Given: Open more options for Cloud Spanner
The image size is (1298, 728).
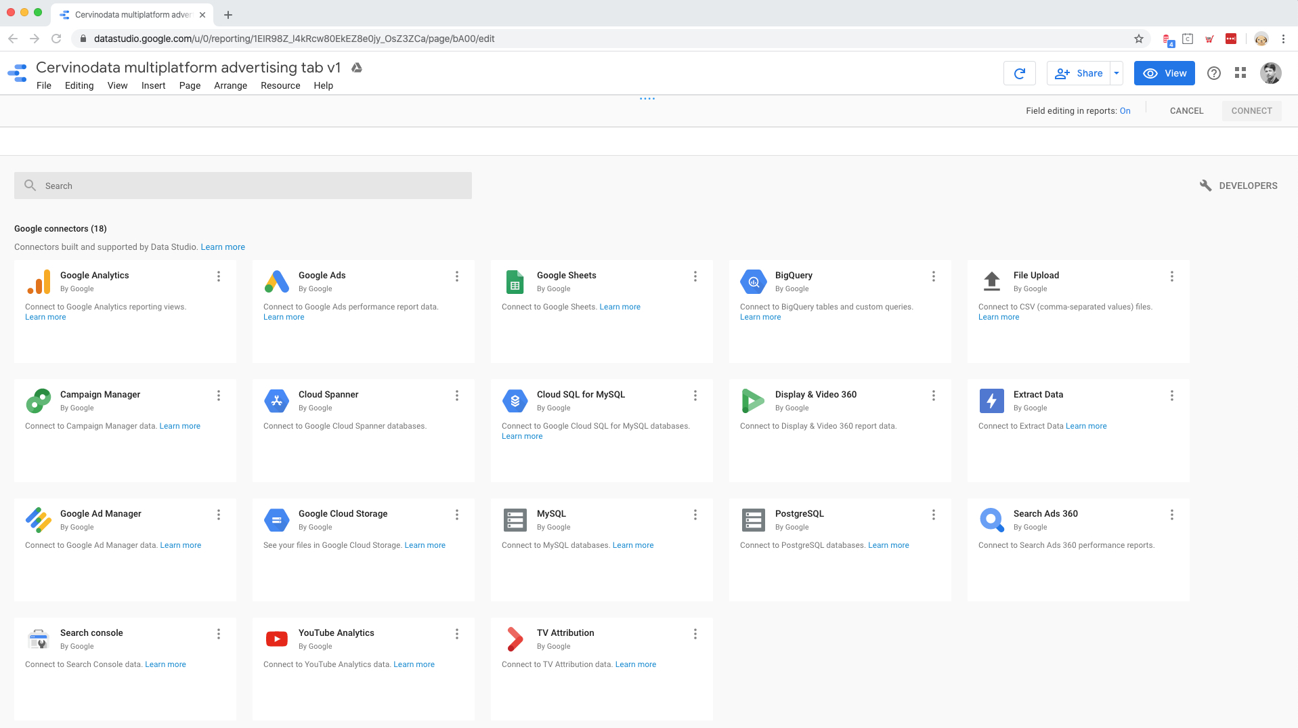Looking at the screenshot, I should (457, 395).
